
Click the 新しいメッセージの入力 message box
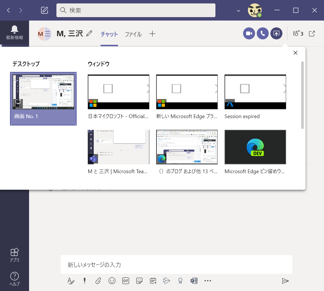click(176, 264)
